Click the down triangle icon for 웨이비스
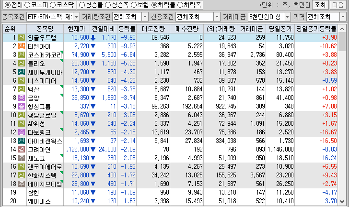The width and height of the screenshot is (349, 207). tap(93, 201)
